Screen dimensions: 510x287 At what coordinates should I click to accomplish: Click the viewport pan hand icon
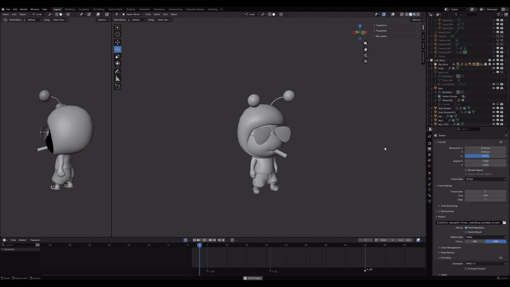point(365,49)
